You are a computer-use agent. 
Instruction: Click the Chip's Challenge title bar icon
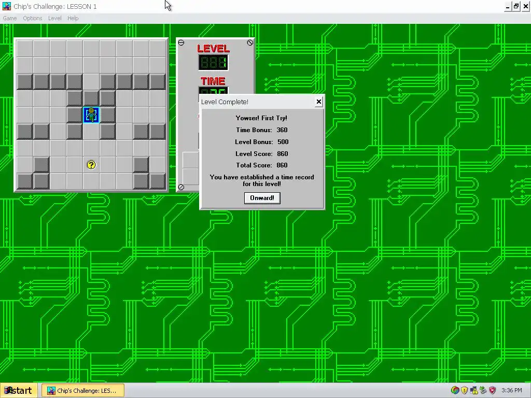[x=6, y=6]
